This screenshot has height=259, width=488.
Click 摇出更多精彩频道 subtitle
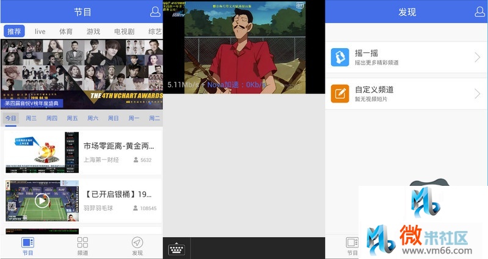pyautogui.click(x=377, y=63)
